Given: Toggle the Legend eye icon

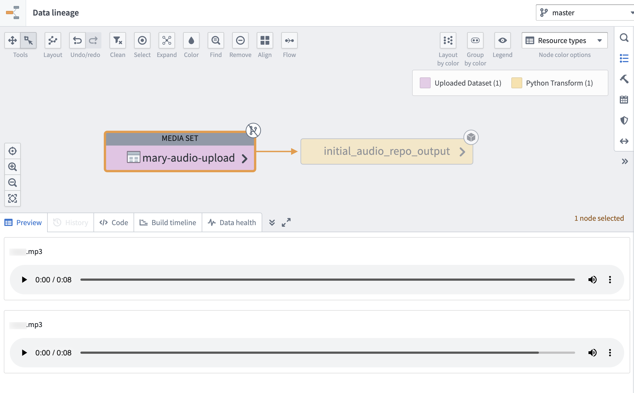Looking at the screenshot, I should click(503, 41).
